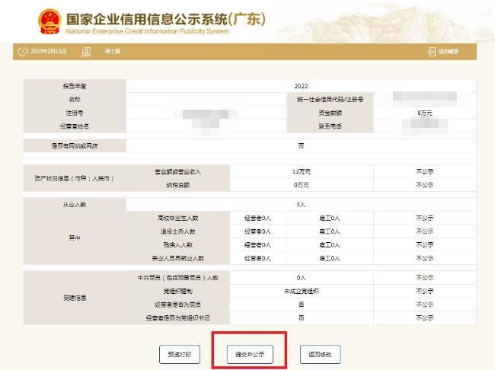Image resolution: width=495 pixels, height=370 pixels.
Task: Click the 3人 employee count value
Action: [301, 204]
